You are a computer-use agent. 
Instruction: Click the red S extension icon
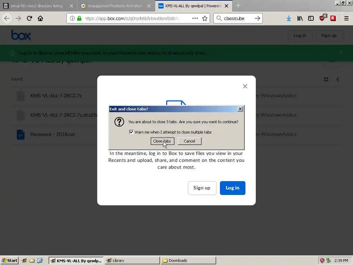(333, 18)
